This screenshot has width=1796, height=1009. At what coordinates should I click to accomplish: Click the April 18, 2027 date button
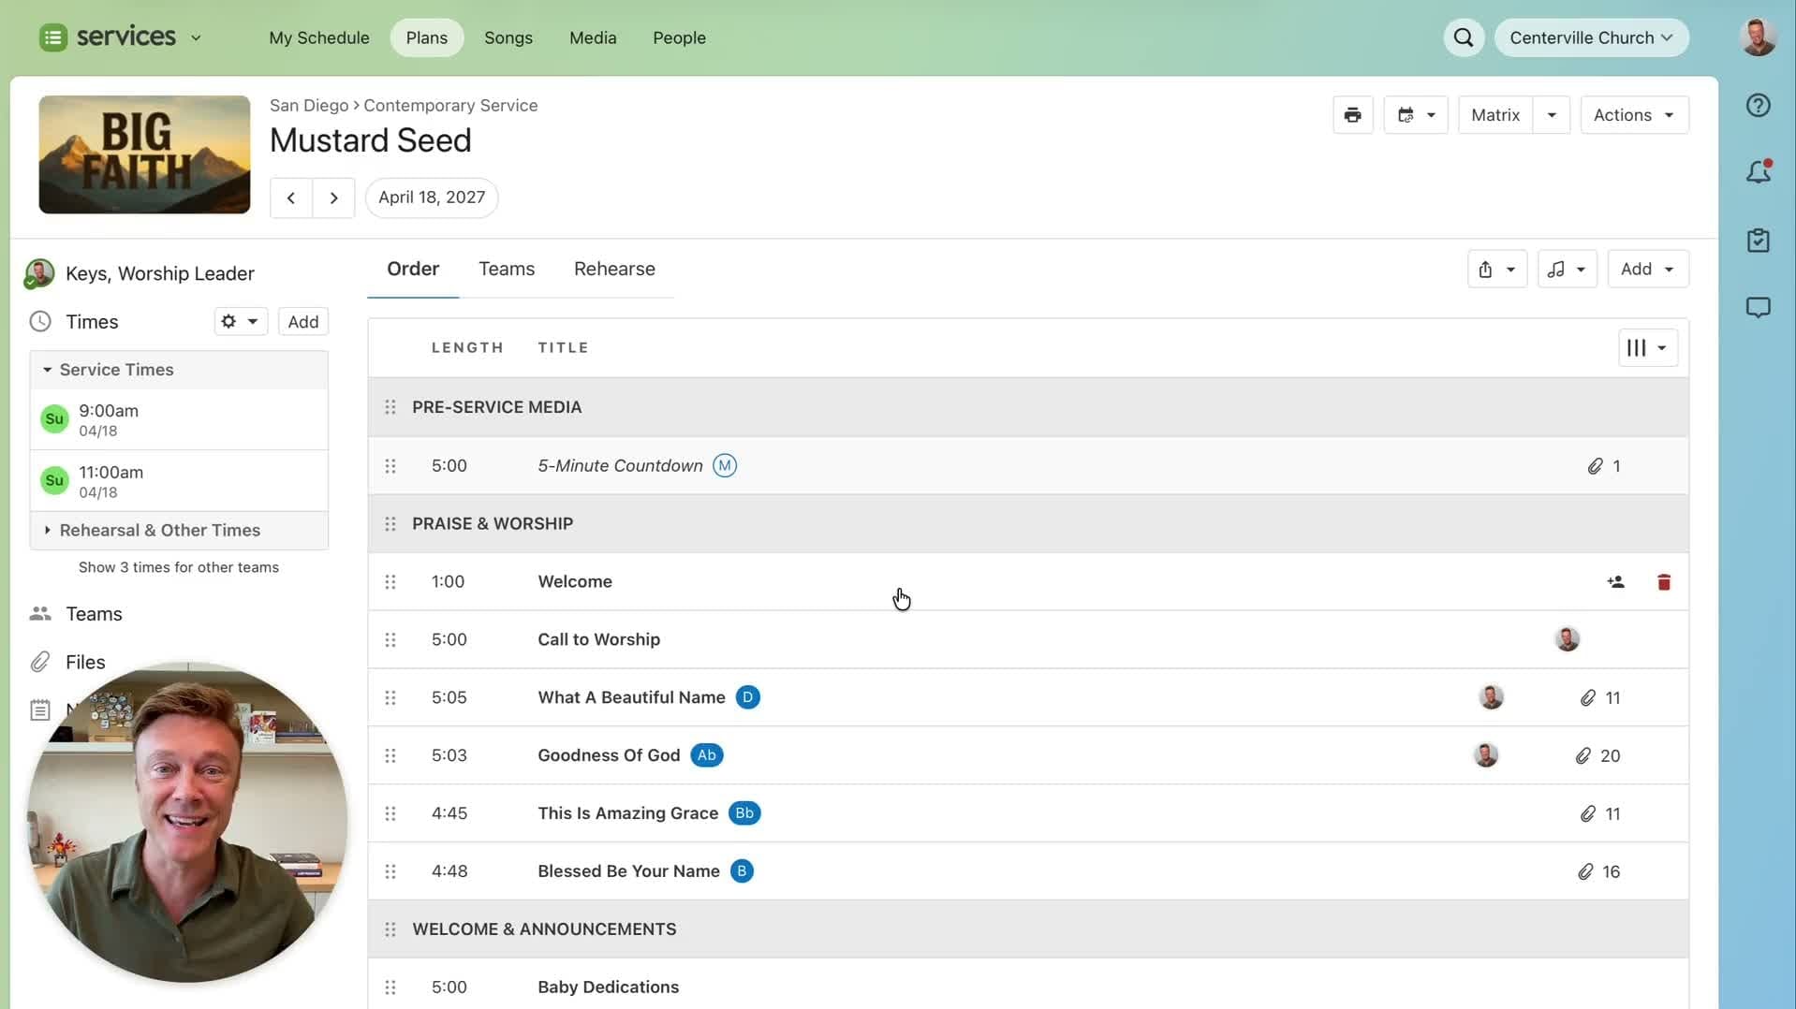point(432,197)
